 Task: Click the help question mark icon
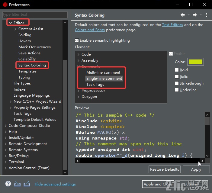(x=8, y=184)
